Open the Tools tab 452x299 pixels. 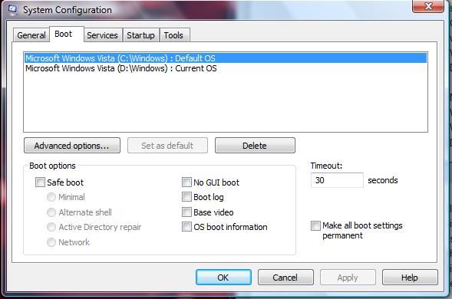click(174, 35)
